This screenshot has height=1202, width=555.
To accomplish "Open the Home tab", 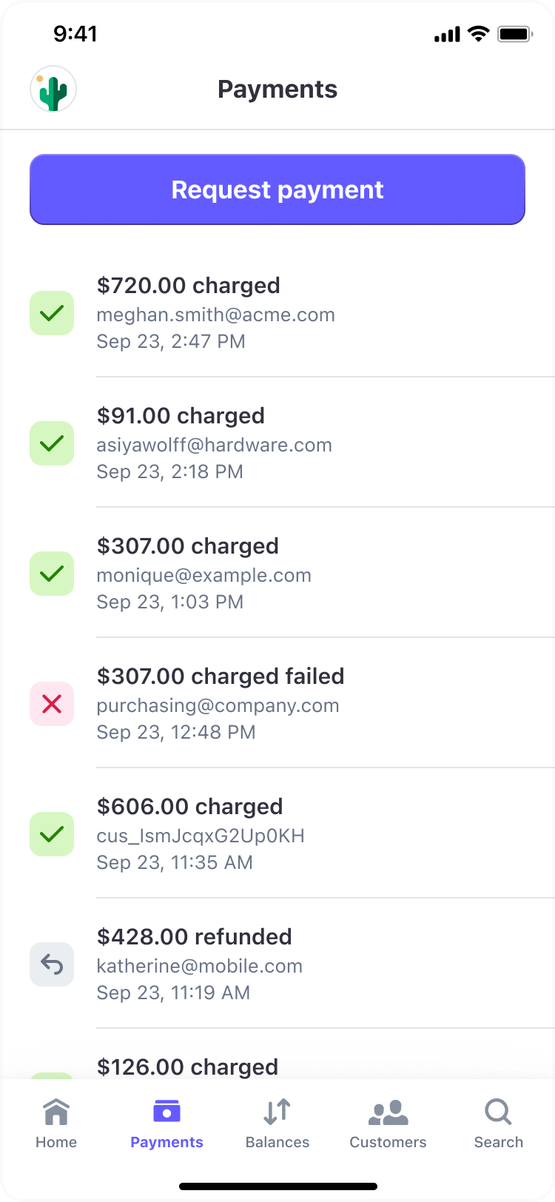I will point(56,1123).
